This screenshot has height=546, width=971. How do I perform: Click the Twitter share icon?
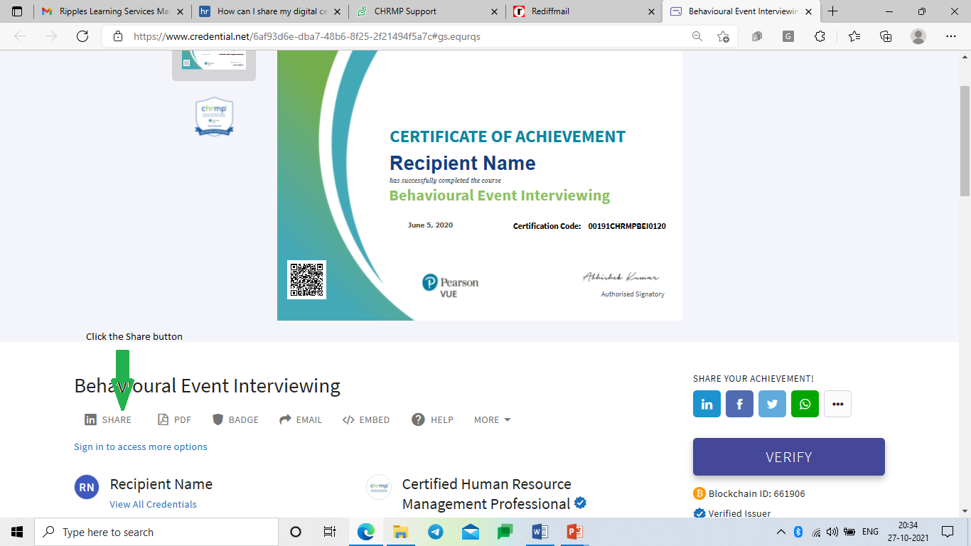(x=772, y=404)
